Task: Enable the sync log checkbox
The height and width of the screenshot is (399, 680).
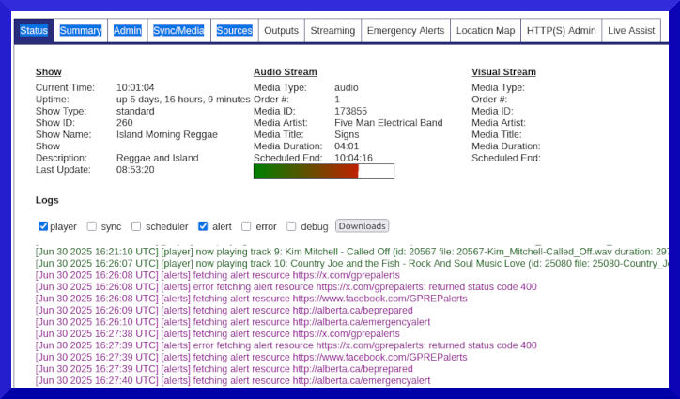Action: [92, 226]
